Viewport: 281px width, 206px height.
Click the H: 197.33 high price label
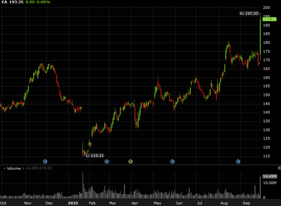(249, 13)
